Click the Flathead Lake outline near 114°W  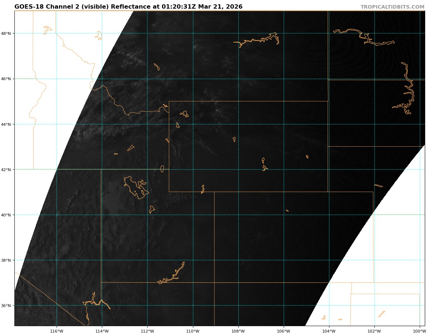[x=99, y=36]
